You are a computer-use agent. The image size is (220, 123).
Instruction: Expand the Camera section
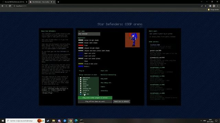103,86
